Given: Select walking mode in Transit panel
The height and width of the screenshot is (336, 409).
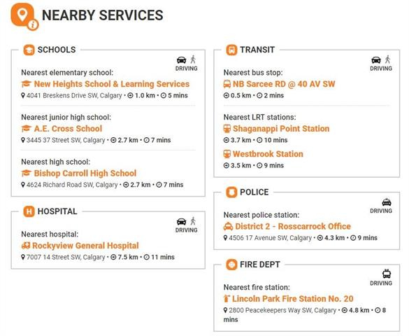Looking at the screenshot, I should pyautogui.click(x=388, y=59).
